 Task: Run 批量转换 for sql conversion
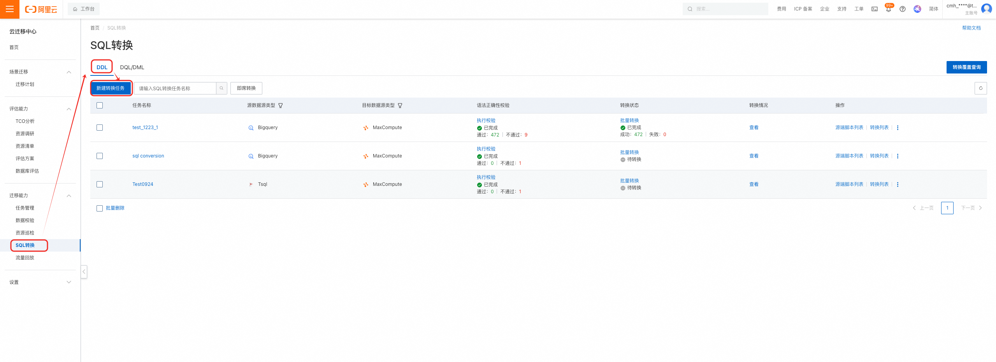[x=629, y=152]
